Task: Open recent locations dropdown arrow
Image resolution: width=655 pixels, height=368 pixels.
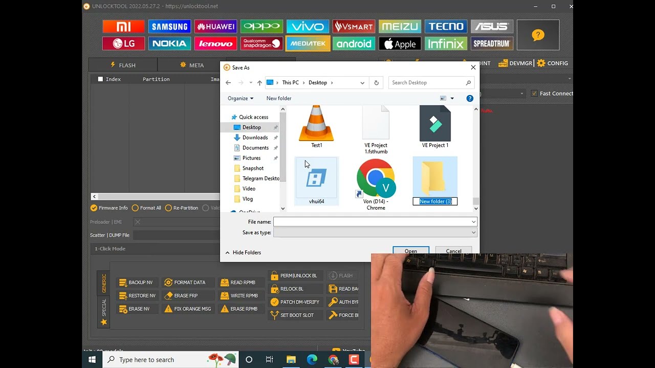Action: click(x=250, y=83)
